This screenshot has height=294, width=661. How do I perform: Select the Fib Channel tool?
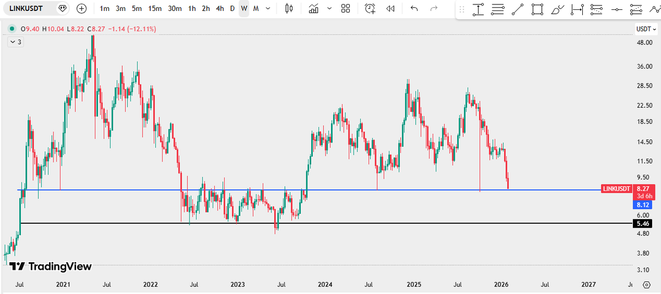point(635,9)
